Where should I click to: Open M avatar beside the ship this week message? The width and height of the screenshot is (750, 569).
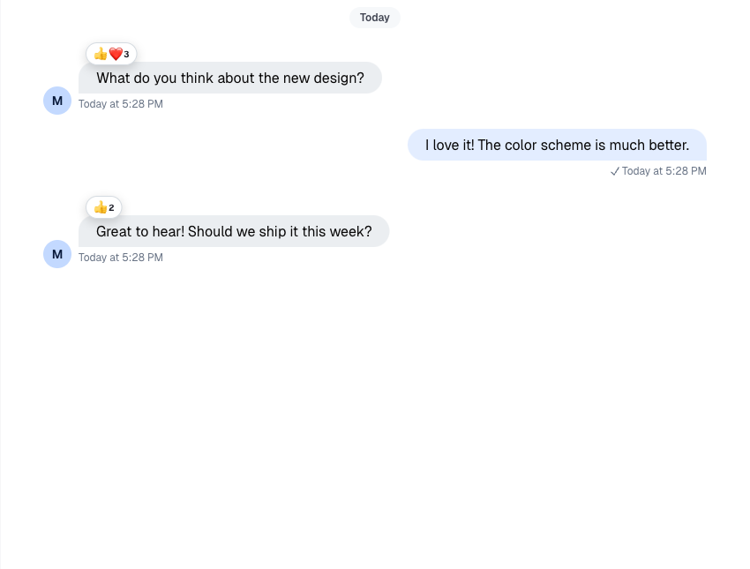[x=57, y=254]
